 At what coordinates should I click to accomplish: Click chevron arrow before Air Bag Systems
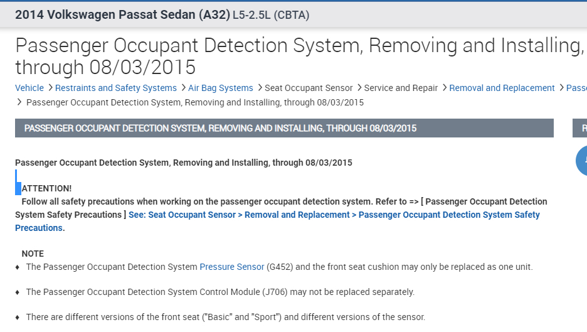(x=182, y=88)
